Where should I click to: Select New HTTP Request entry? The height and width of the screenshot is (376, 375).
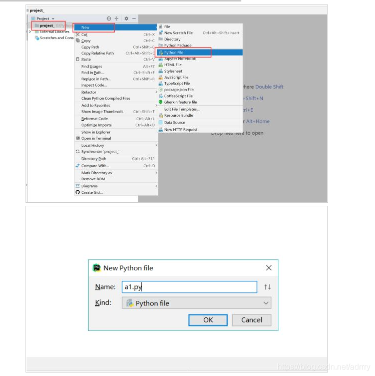[200, 130]
